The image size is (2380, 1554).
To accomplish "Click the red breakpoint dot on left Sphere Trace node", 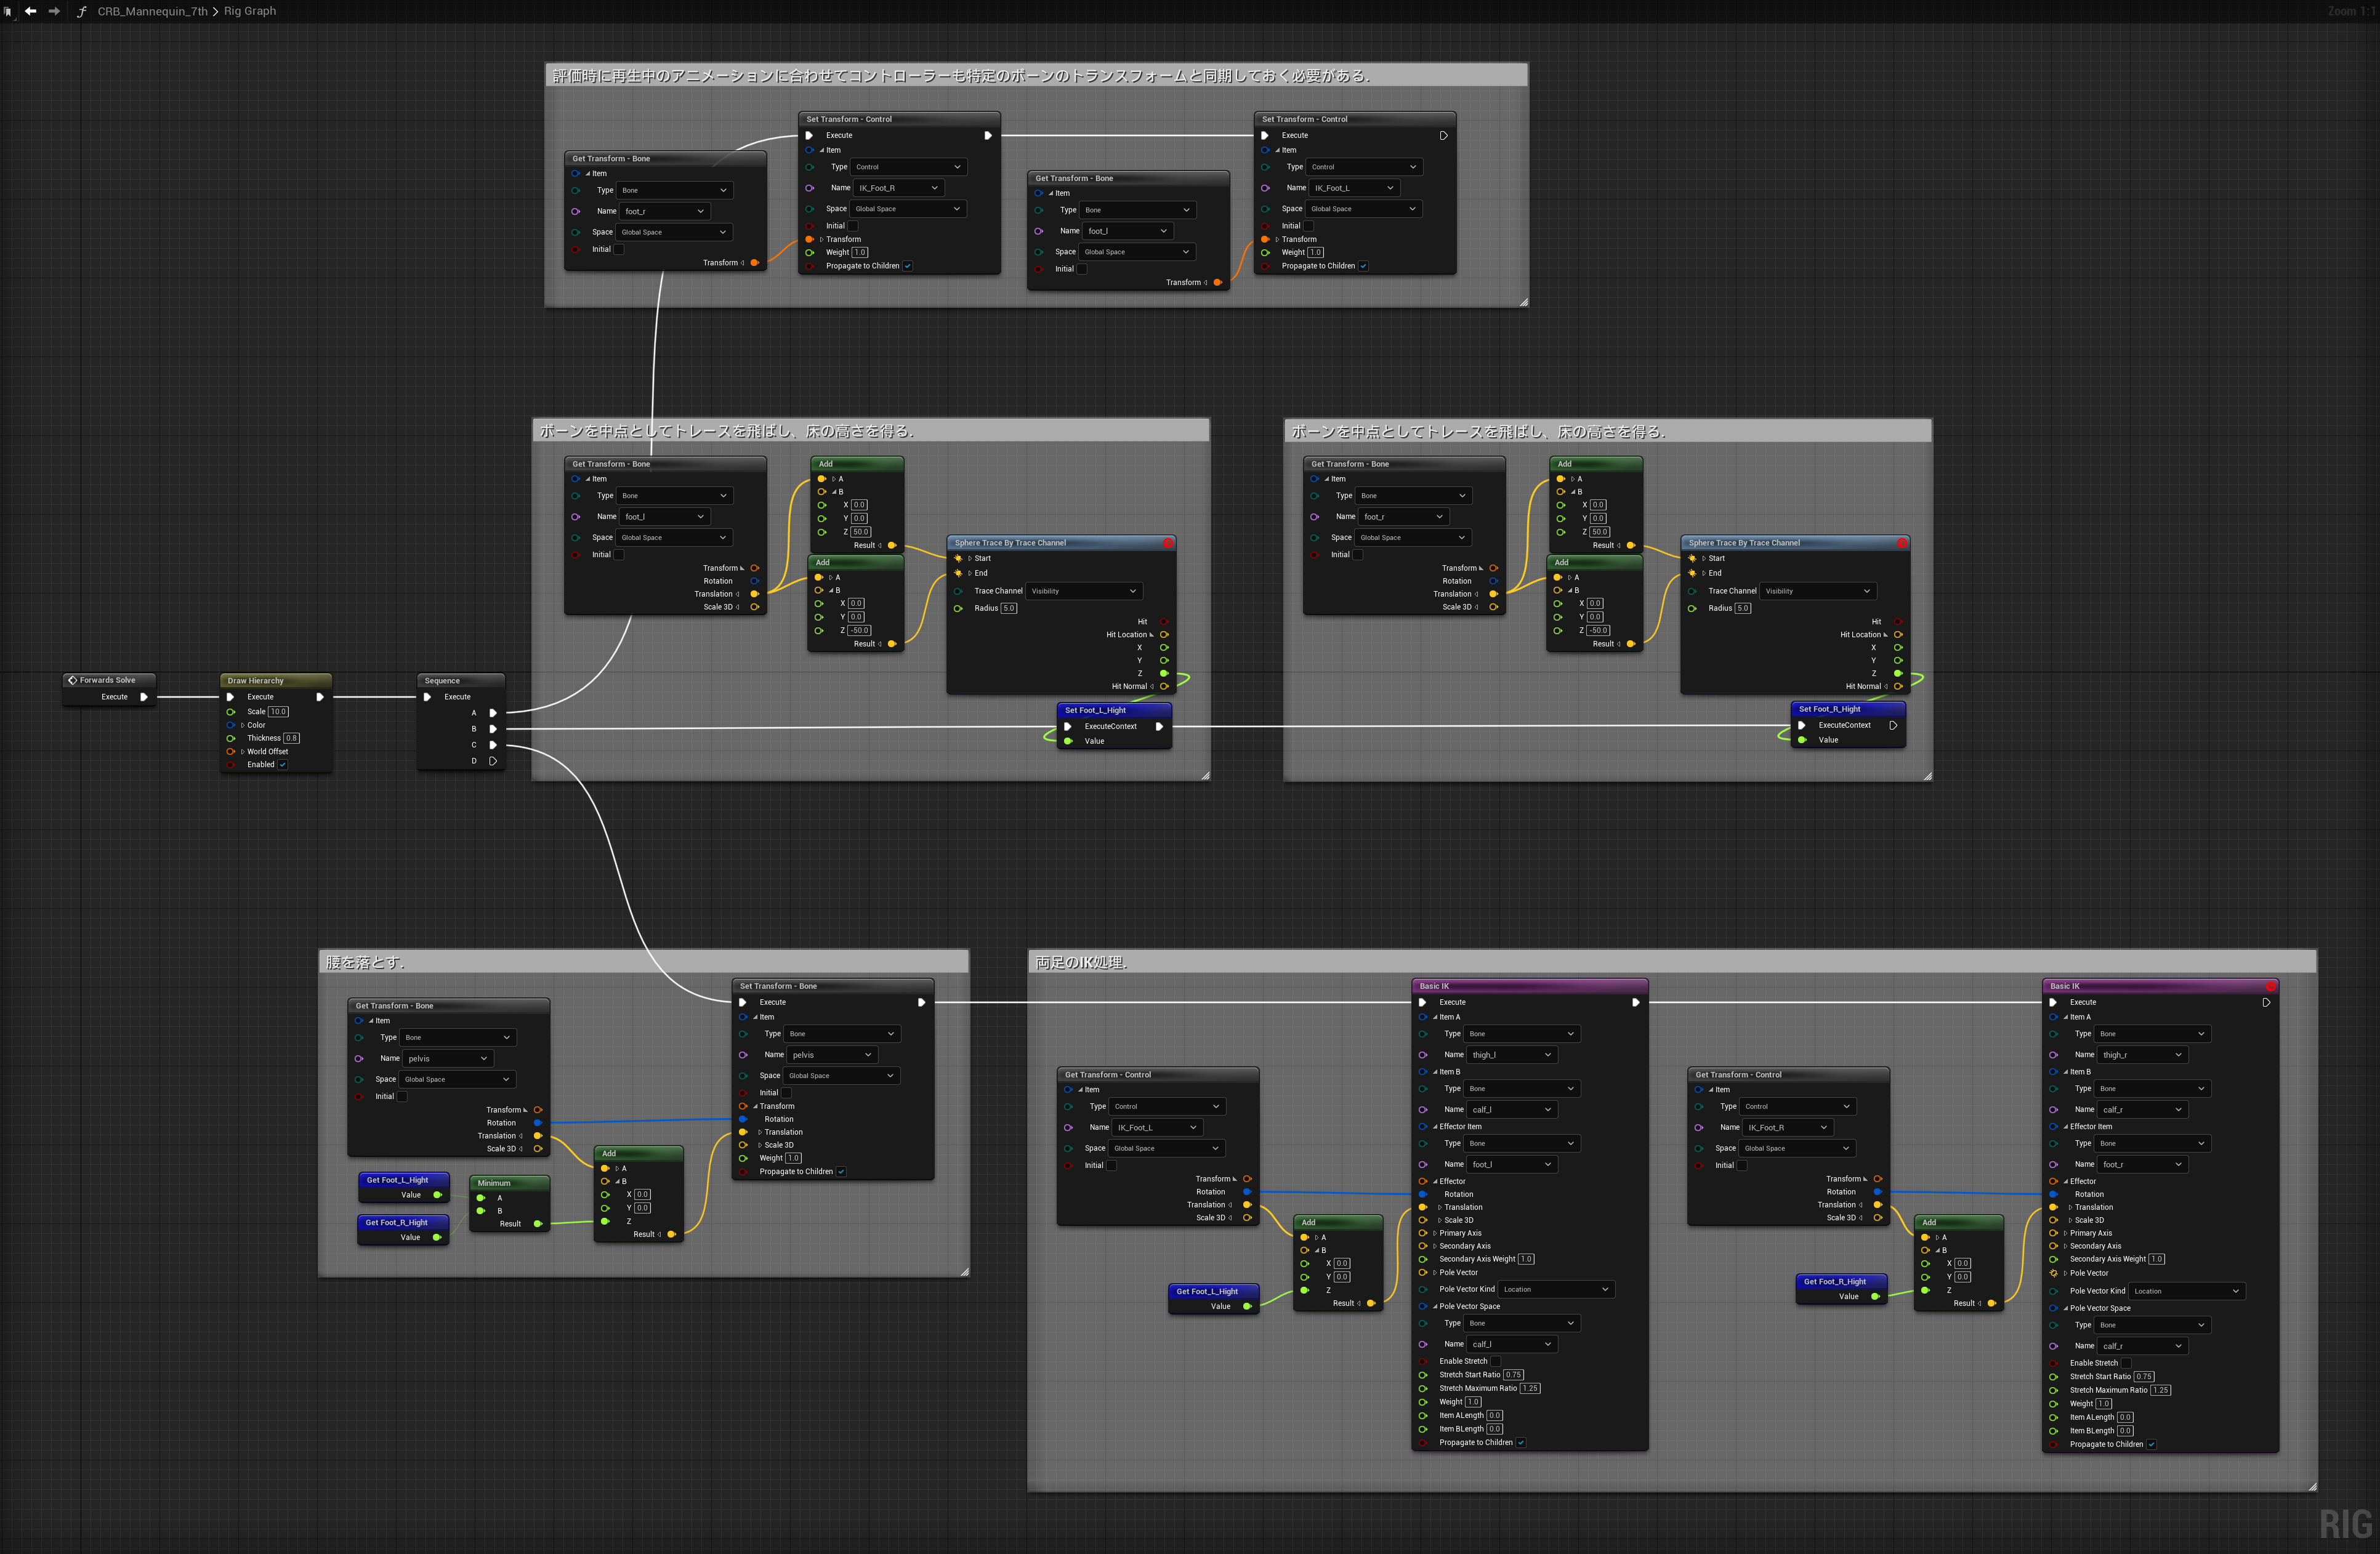I will tap(1167, 543).
